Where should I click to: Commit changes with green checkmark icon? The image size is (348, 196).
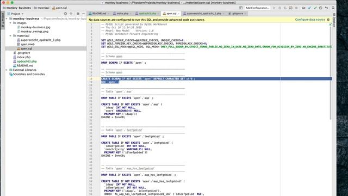coord(315,8)
